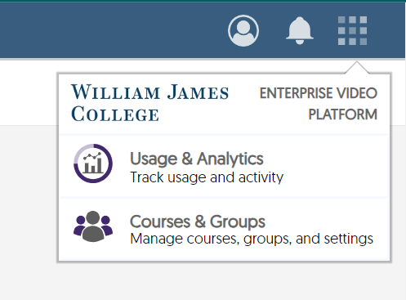Viewport: 406px width, 300px height.
Task: Select the "Track usage and activity" description
Action: click(207, 177)
